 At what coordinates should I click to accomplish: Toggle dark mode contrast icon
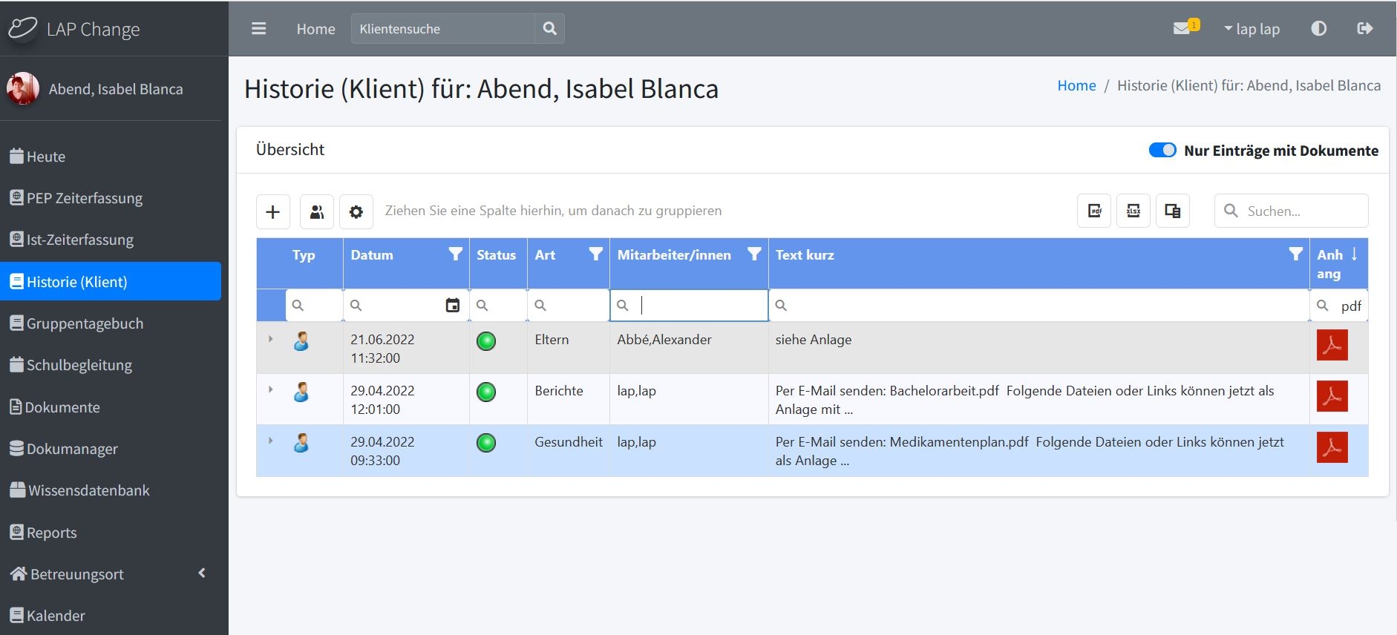tap(1318, 28)
